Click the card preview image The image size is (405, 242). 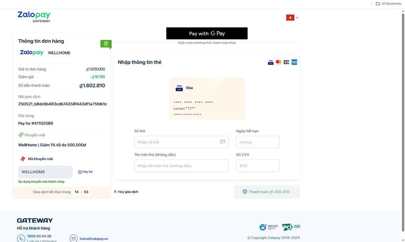coord(206,98)
